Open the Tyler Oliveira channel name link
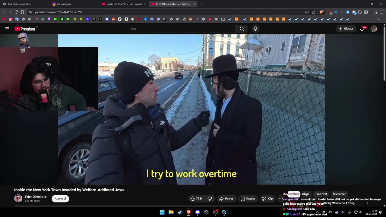386x217 pixels. [x=34, y=197]
